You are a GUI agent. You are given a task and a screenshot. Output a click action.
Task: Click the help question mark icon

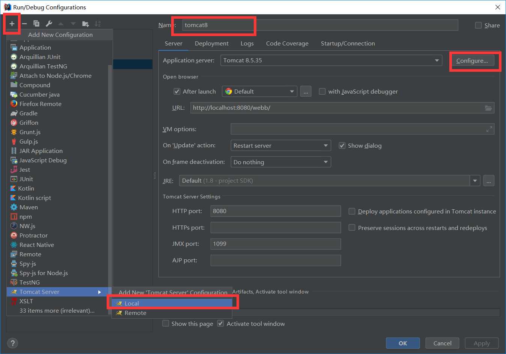12,343
